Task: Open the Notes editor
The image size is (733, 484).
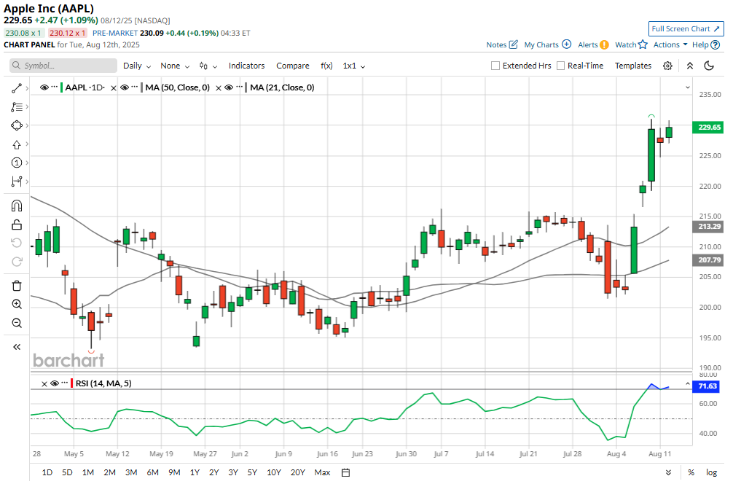Action: click(x=502, y=45)
